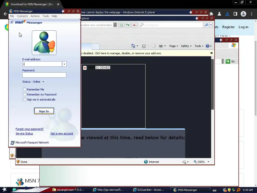Open the Actions menu in MSN Messenger
Screen dimensions: 257x193
[35, 16]
